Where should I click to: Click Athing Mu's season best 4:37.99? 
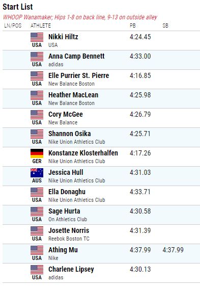tap(173, 250)
